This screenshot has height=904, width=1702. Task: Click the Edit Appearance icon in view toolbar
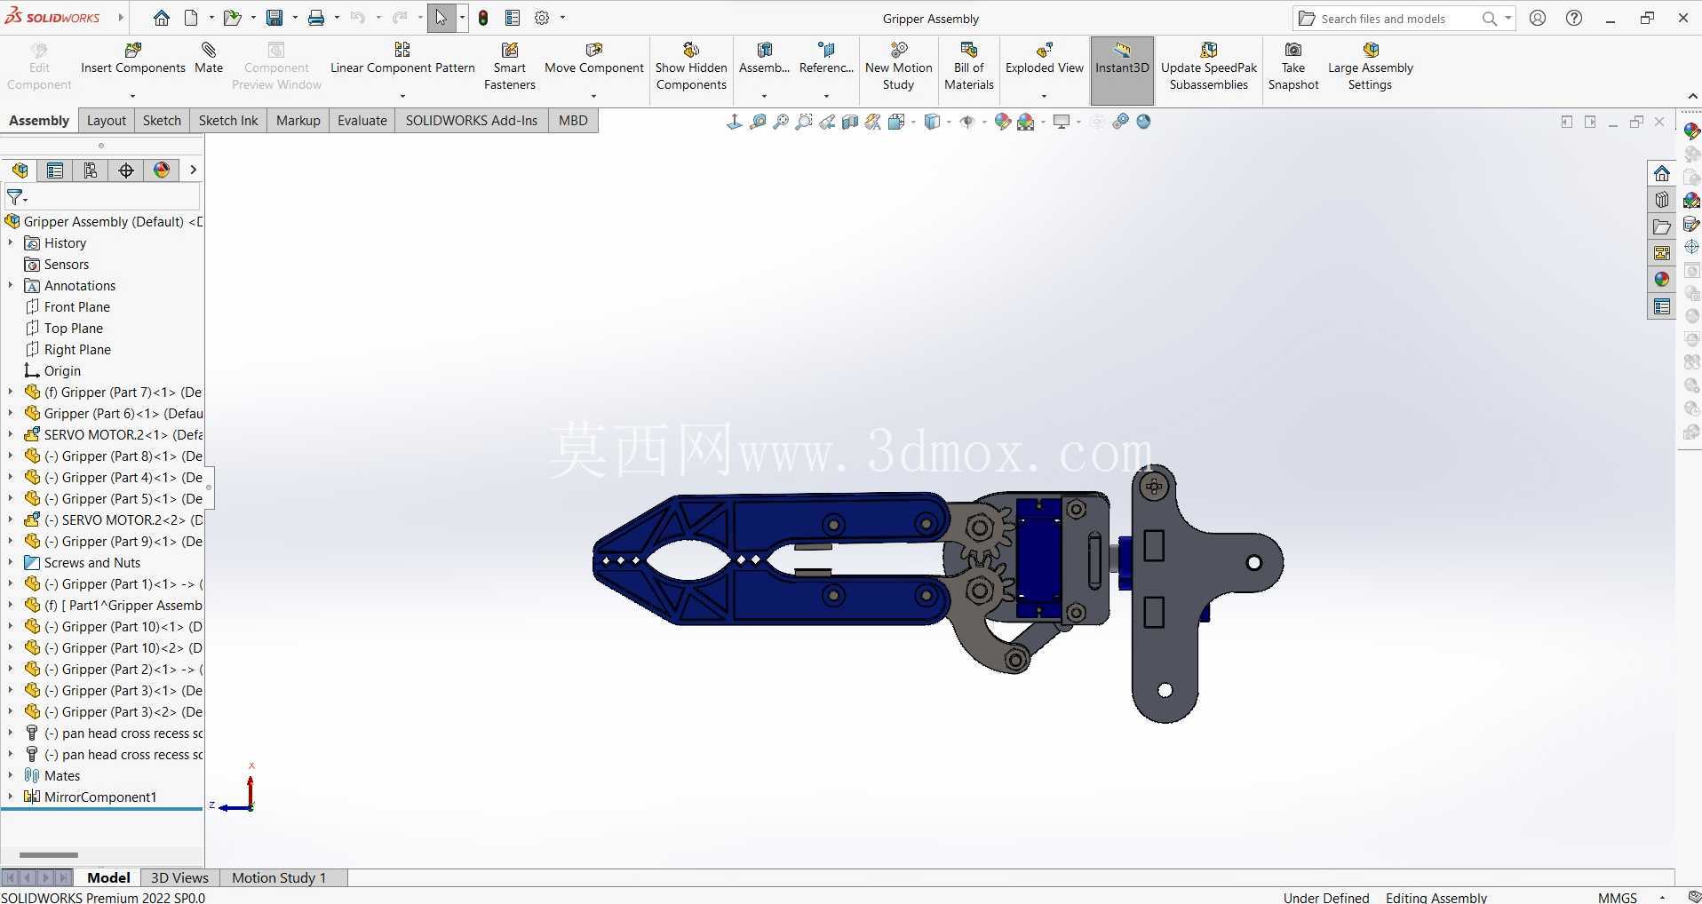pos(1003,122)
